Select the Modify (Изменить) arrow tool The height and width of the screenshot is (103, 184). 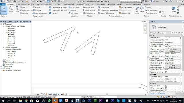click(x=4, y=10)
